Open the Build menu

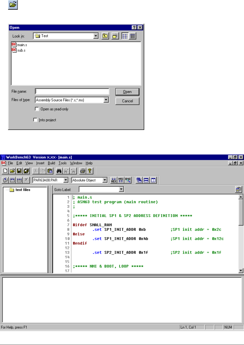51,163
